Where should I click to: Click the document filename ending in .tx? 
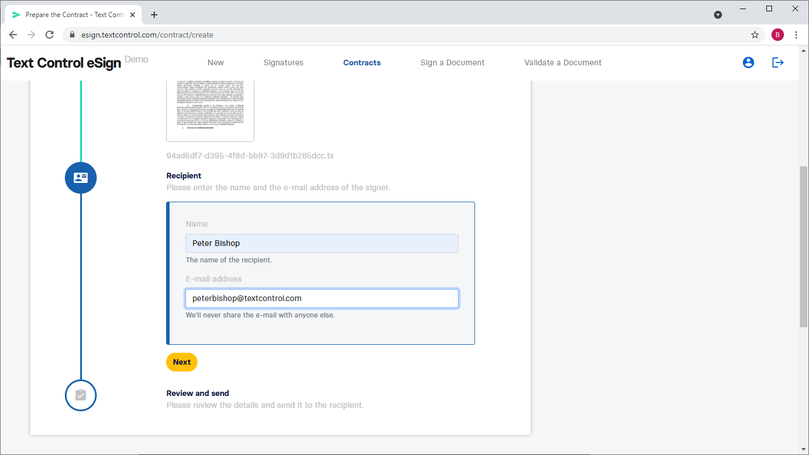coord(250,156)
